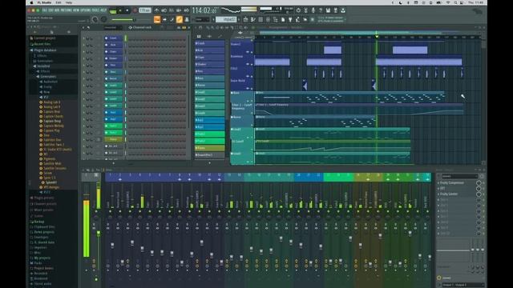
Task: Click the Master mixer fader
Action: pyautogui.click(x=98, y=234)
